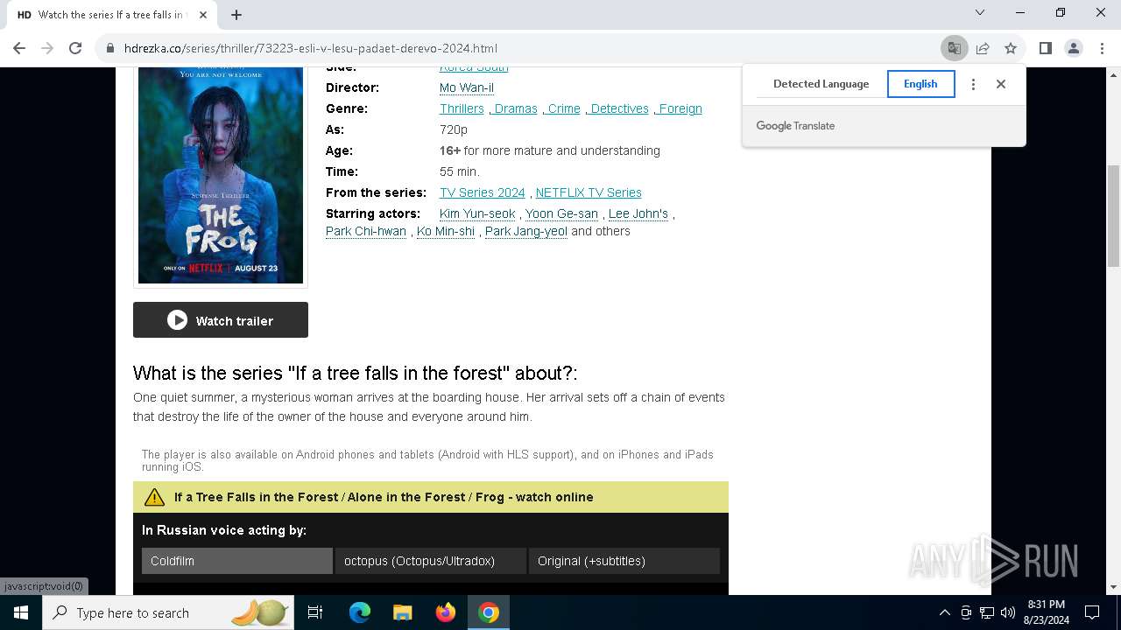This screenshot has height=630, width=1121.
Task: Open the Chrome profile icon
Action: (1073, 48)
